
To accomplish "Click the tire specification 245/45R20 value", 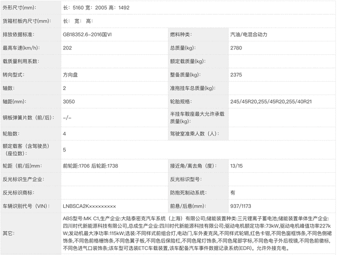I will point(277,102).
